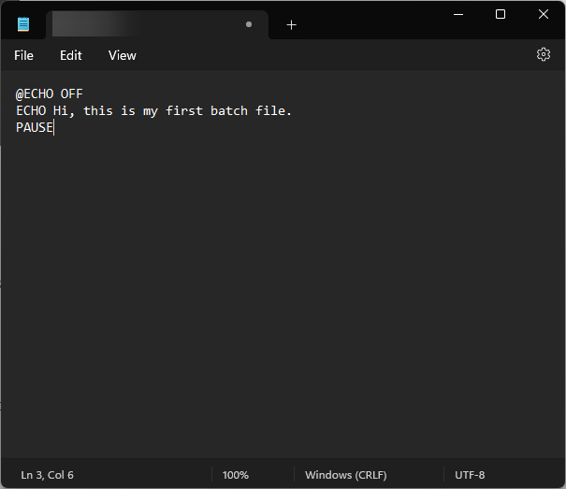The height and width of the screenshot is (489, 566).
Task: Place cursor in the @ECHO OFF line
Action: click(x=50, y=93)
